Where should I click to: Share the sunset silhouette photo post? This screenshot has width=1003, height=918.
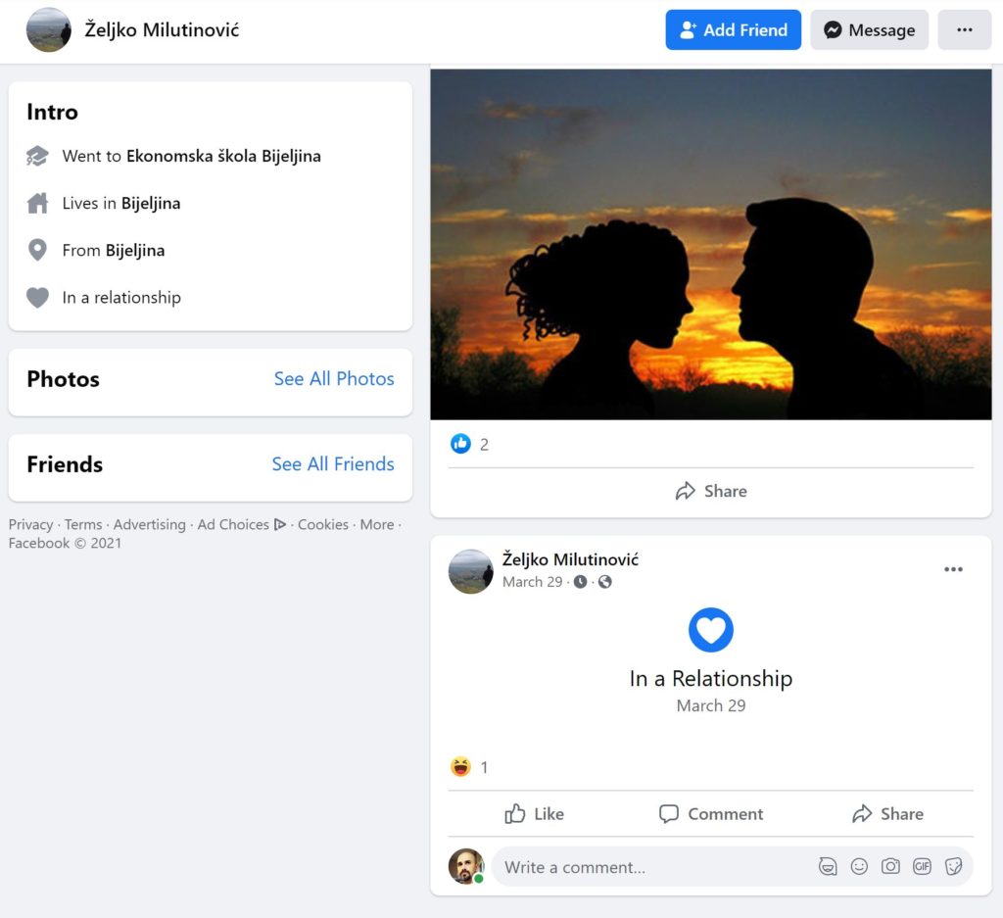(711, 491)
